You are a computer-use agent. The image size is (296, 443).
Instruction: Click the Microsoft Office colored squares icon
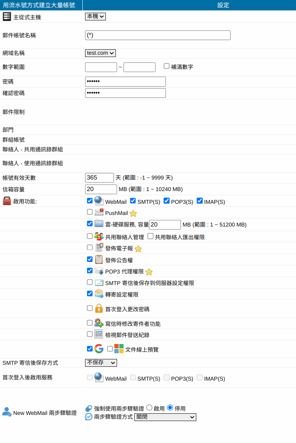coord(119,349)
